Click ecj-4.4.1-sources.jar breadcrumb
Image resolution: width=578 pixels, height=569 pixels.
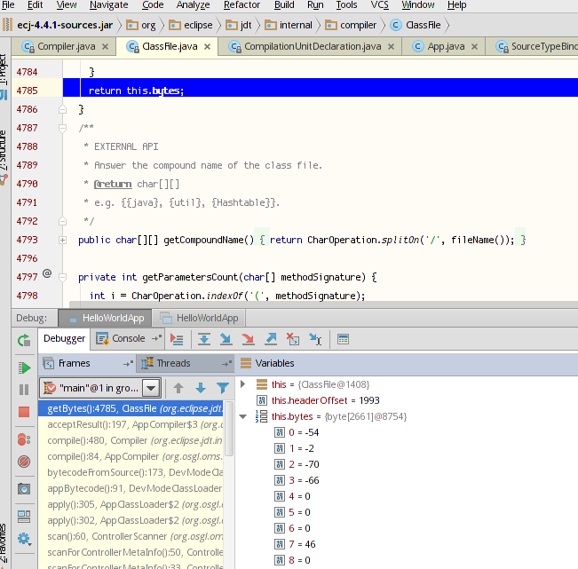(x=65, y=25)
